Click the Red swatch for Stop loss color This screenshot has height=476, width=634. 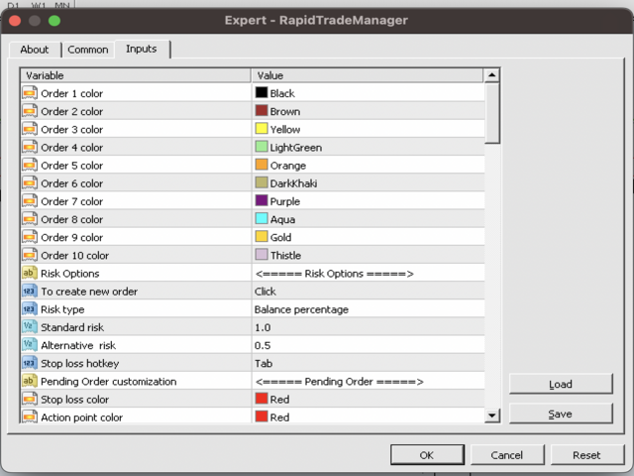click(262, 399)
